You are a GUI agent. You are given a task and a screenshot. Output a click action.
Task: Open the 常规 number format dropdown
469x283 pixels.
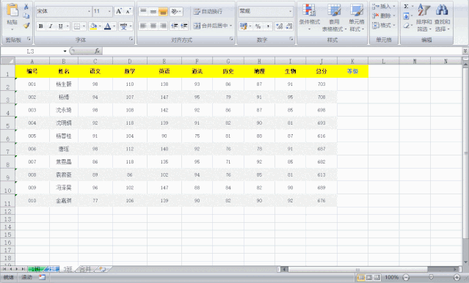tap(290, 11)
